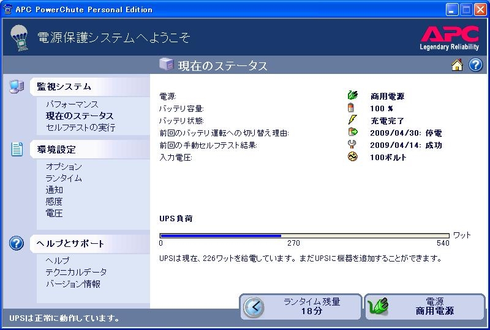Click the 環境設定 document icon
Viewport: 490px width, 330px height.
[x=17, y=149]
